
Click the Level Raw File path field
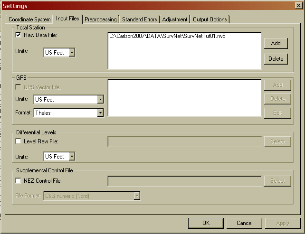coord(185,142)
